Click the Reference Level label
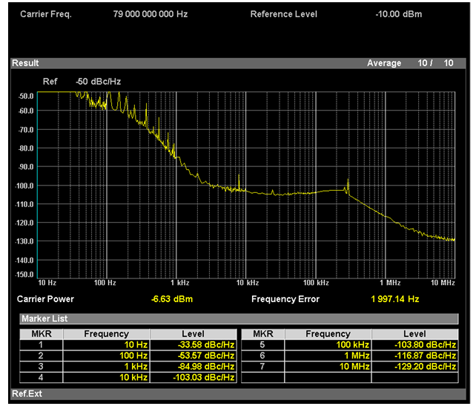 click(283, 14)
